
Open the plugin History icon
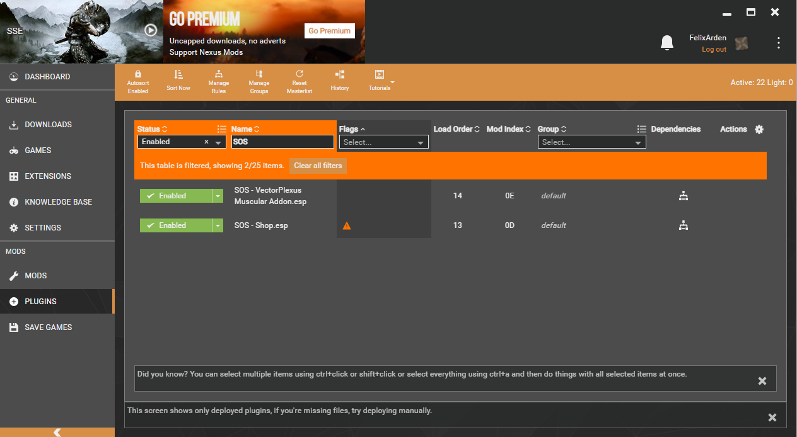(339, 75)
